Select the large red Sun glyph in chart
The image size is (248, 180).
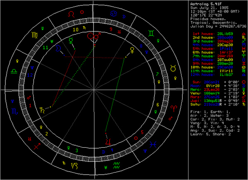point(91,36)
